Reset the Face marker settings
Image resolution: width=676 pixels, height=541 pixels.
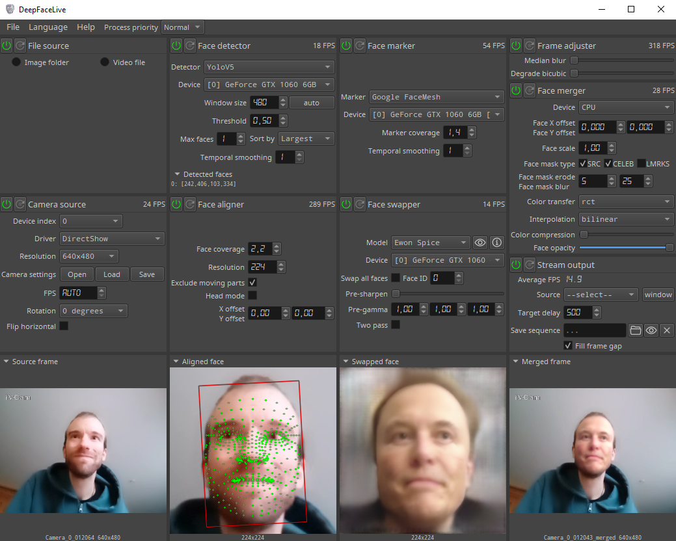tap(360, 46)
